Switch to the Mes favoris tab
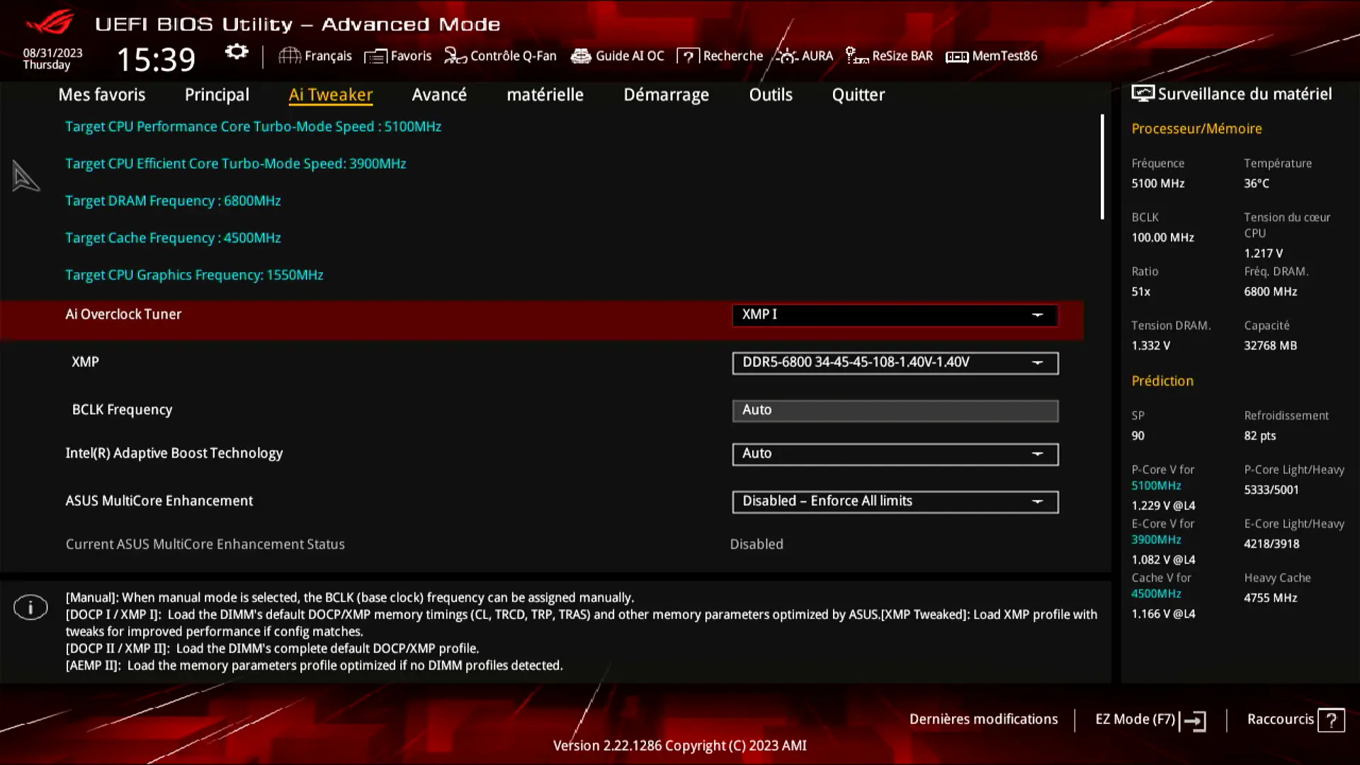The width and height of the screenshot is (1360, 765). click(x=101, y=94)
